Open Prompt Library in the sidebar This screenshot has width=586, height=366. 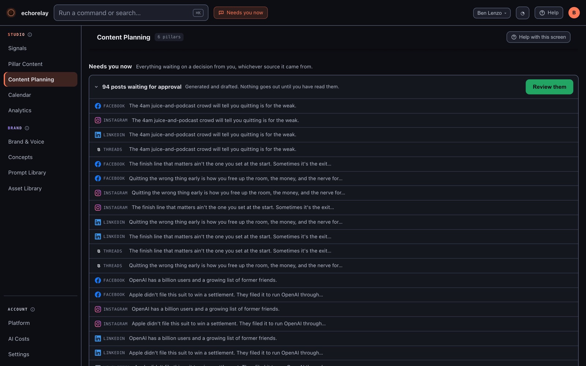click(x=40, y=173)
